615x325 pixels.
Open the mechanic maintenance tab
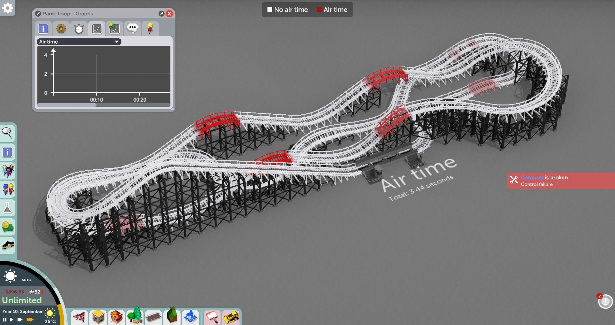point(150,29)
